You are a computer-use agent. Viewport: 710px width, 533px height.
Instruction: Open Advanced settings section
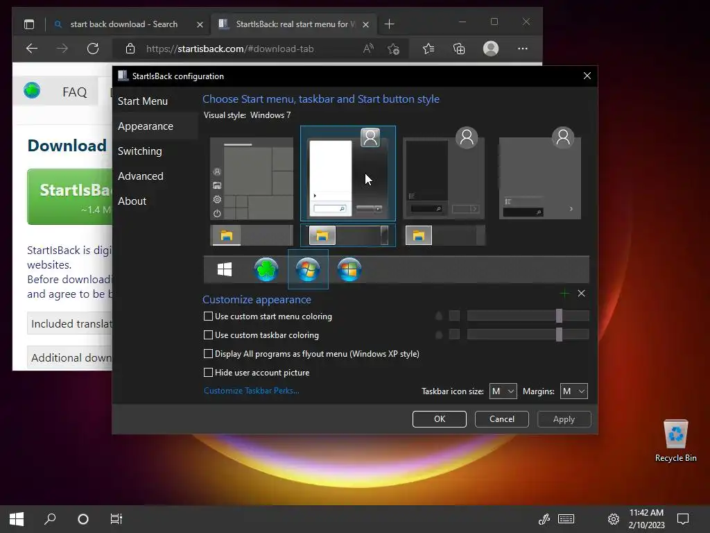pyautogui.click(x=140, y=176)
